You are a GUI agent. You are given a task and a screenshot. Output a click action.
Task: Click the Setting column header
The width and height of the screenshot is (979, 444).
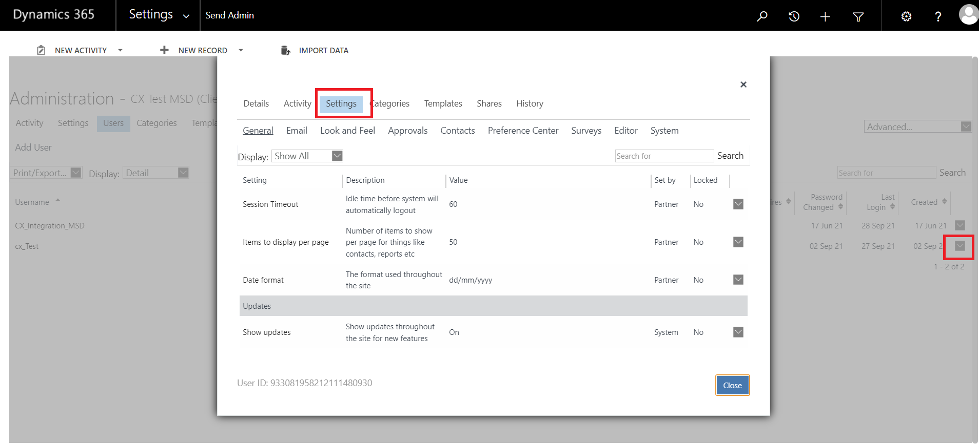[254, 180]
